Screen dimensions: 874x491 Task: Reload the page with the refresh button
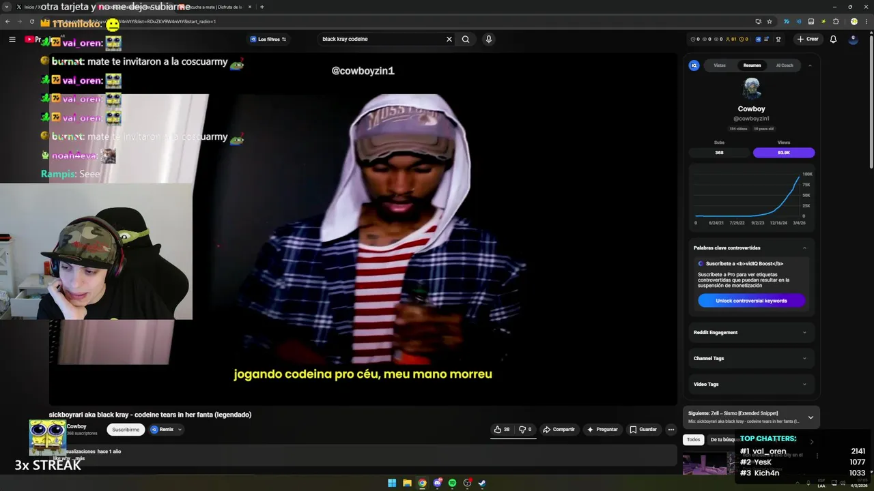tap(31, 21)
